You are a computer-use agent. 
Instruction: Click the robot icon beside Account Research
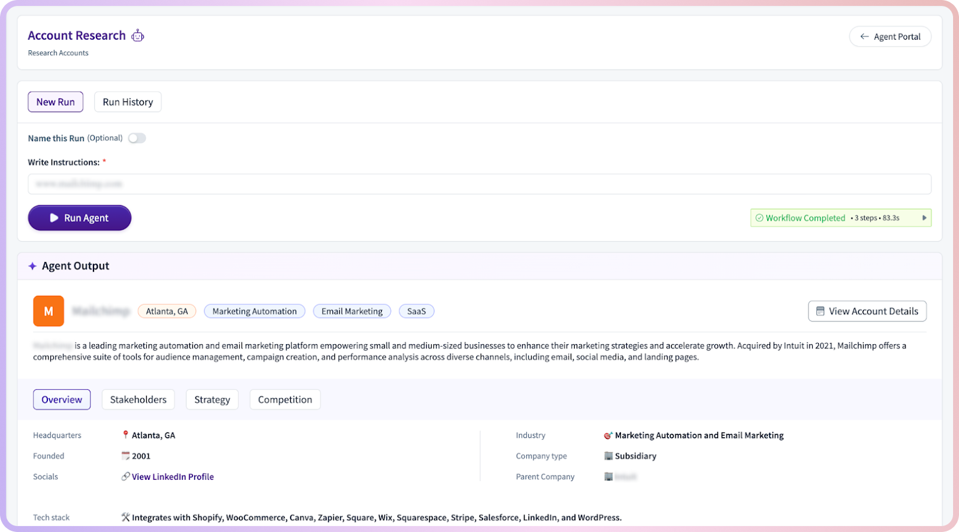tap(138, 35)
